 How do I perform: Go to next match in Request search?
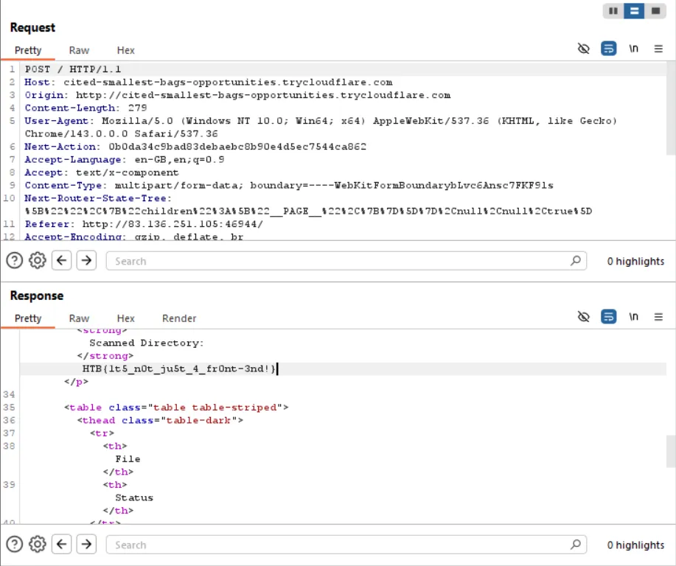click(x=86, y=261)
